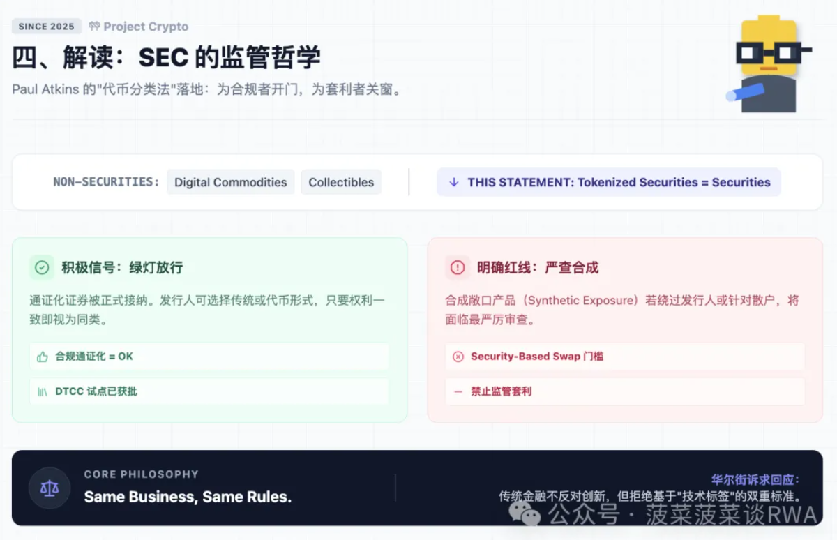Open the 合规通证化 = OK row
The width and height of the screenshot is (837, 540).
point(209,357)
